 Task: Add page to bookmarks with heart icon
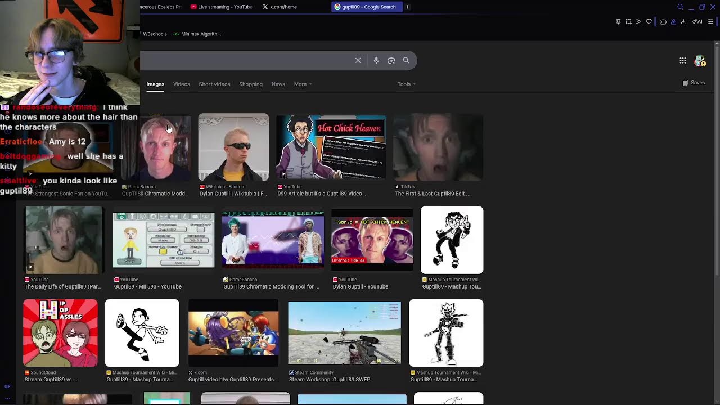click(x=649, y=22)
